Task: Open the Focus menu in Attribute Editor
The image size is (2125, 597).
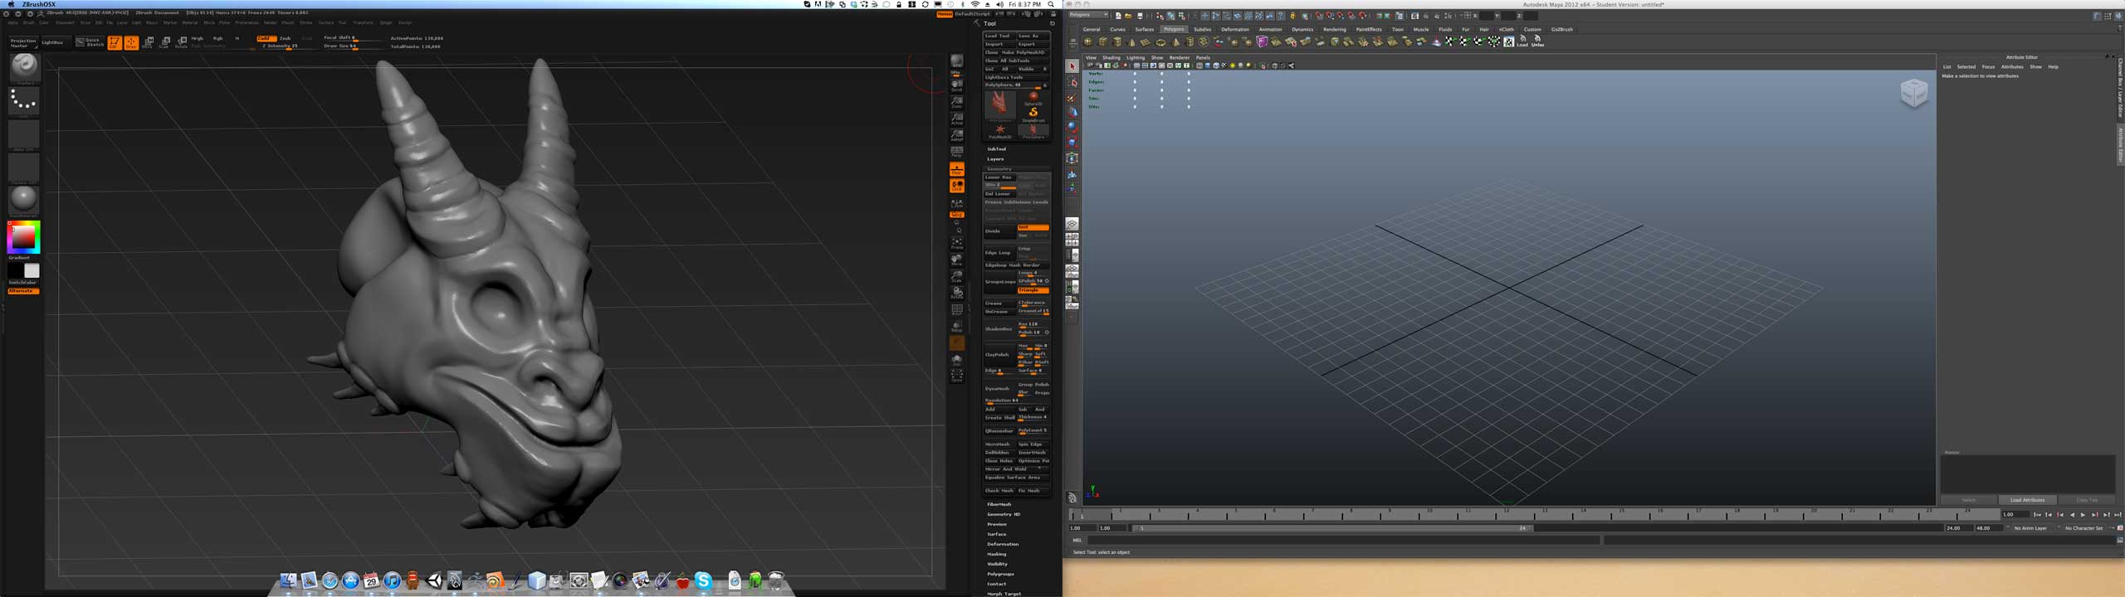Action: pyautogui.click(x=1988, y=67)
